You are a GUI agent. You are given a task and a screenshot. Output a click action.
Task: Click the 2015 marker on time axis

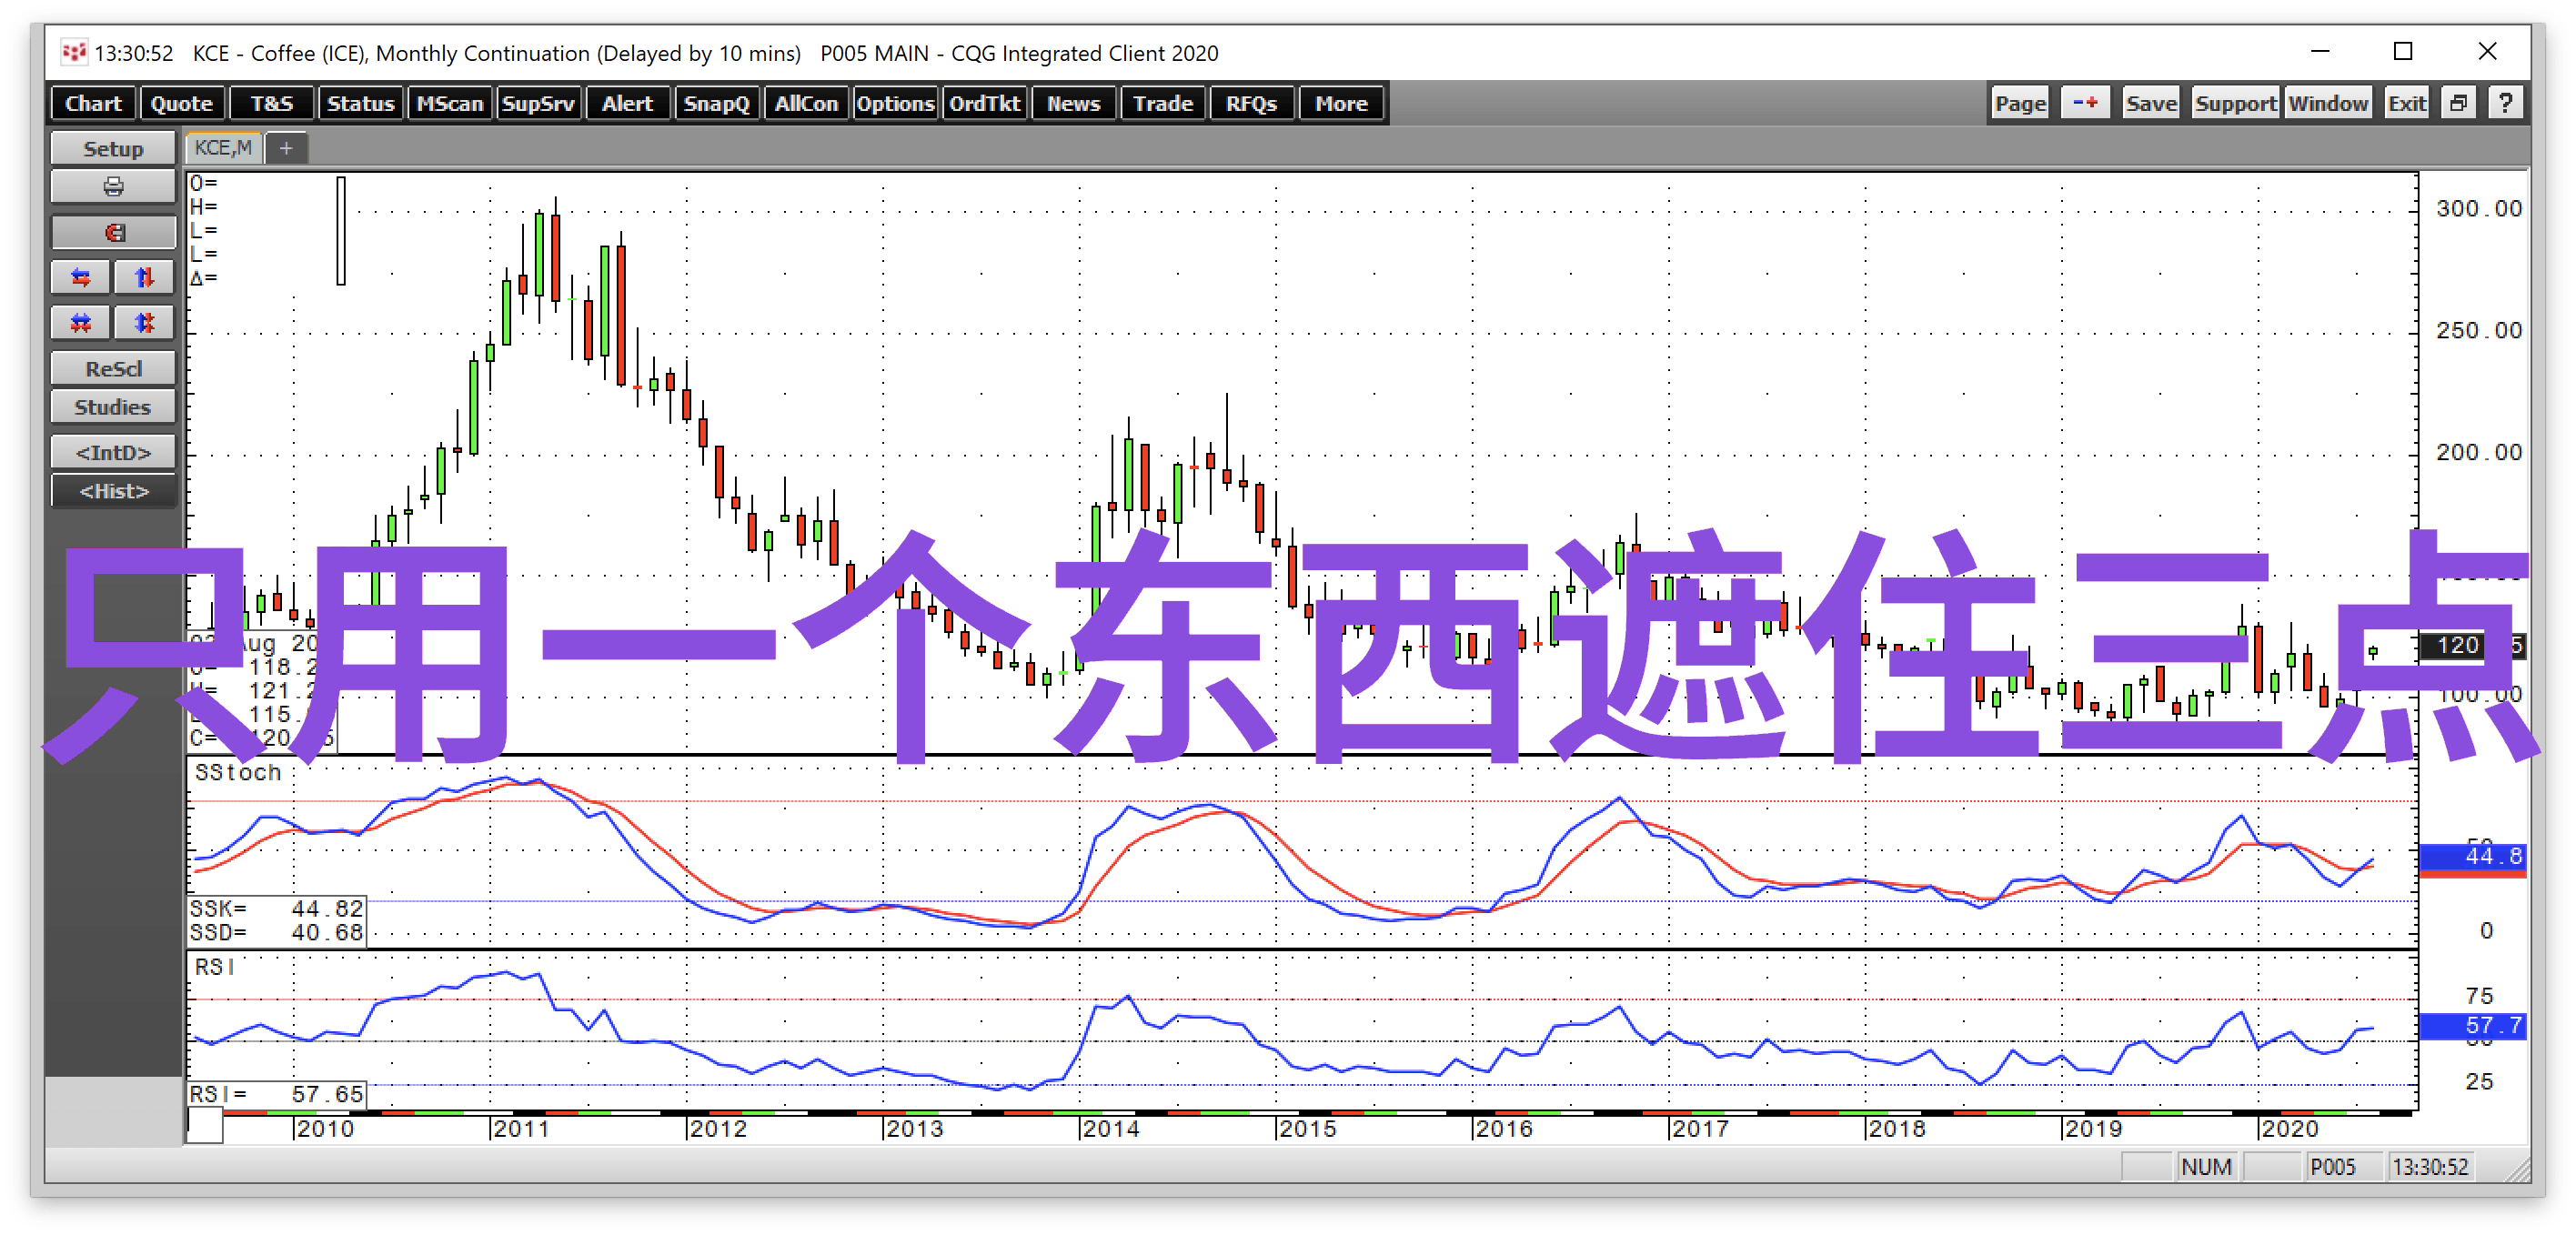click(1306, 1128)
